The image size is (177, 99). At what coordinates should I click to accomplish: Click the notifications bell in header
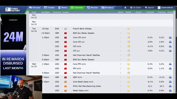pyautogui.click(x=125, y=8)
